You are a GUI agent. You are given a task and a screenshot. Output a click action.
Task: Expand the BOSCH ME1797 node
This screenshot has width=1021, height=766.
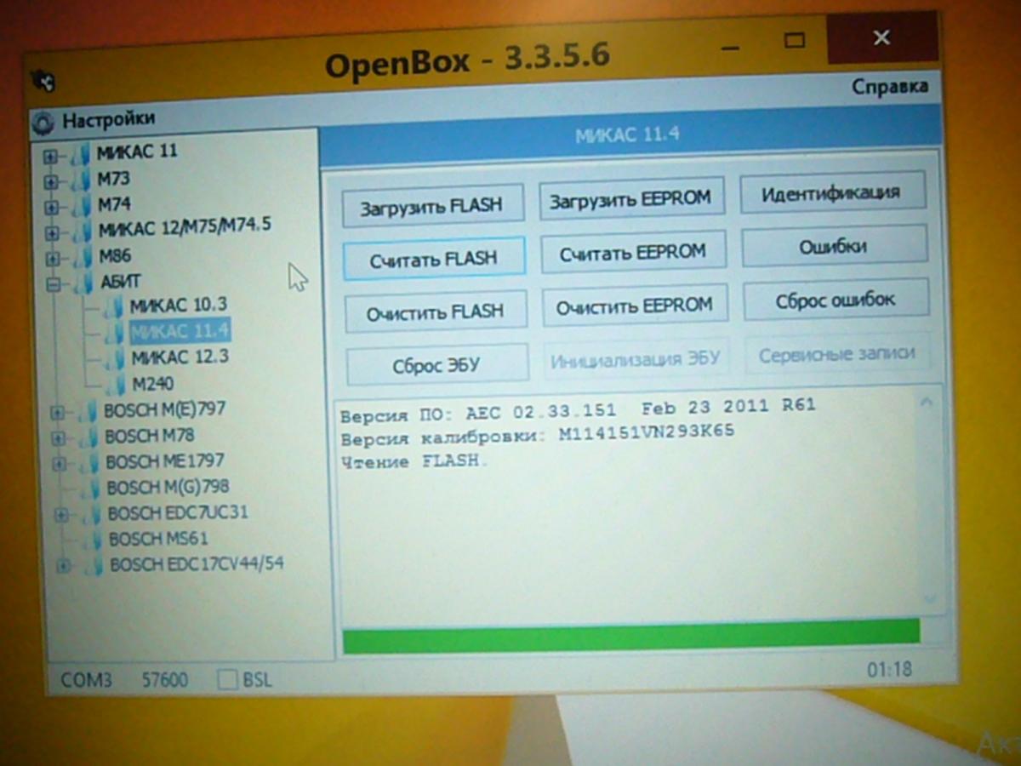click(60, 464)
